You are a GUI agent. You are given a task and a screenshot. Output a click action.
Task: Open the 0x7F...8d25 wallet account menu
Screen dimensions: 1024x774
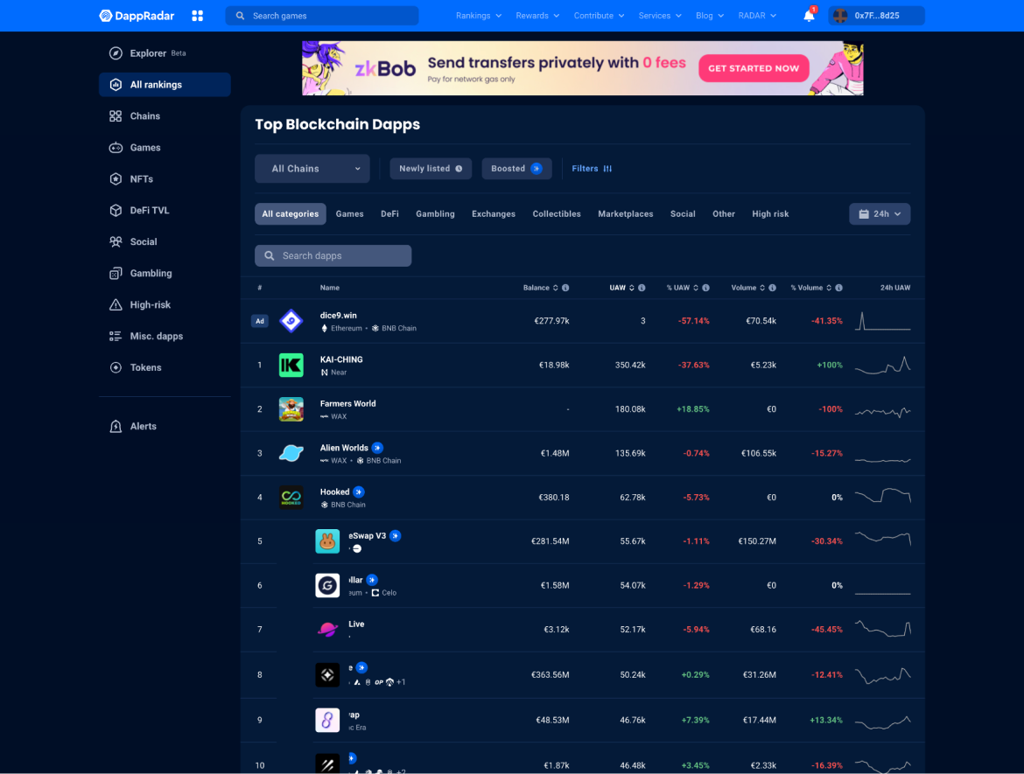click(876, 16)
